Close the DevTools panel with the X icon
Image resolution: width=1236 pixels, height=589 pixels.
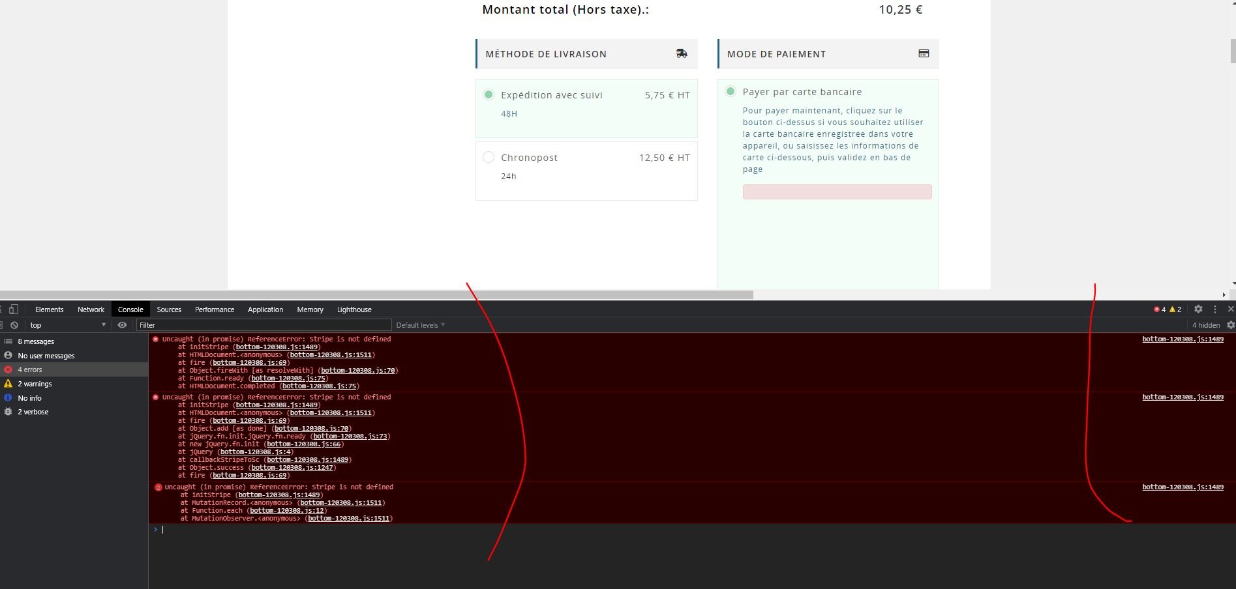point(1231,309)
